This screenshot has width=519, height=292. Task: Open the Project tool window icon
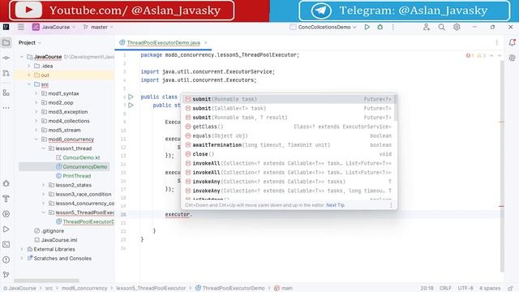coord(6,42)
